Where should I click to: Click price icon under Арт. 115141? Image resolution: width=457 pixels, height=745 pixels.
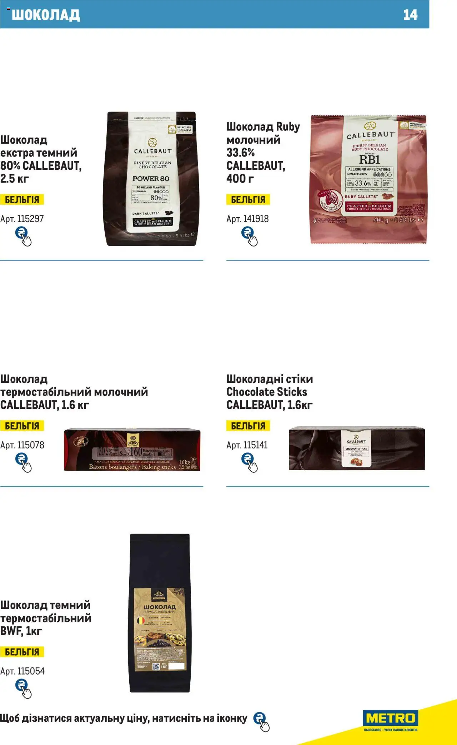click(249, 463)
